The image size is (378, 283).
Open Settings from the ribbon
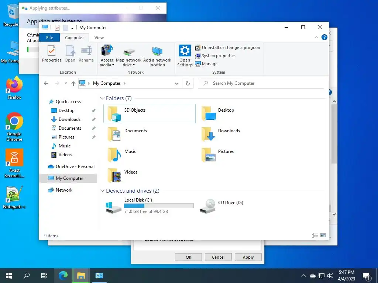pos(185,56)
